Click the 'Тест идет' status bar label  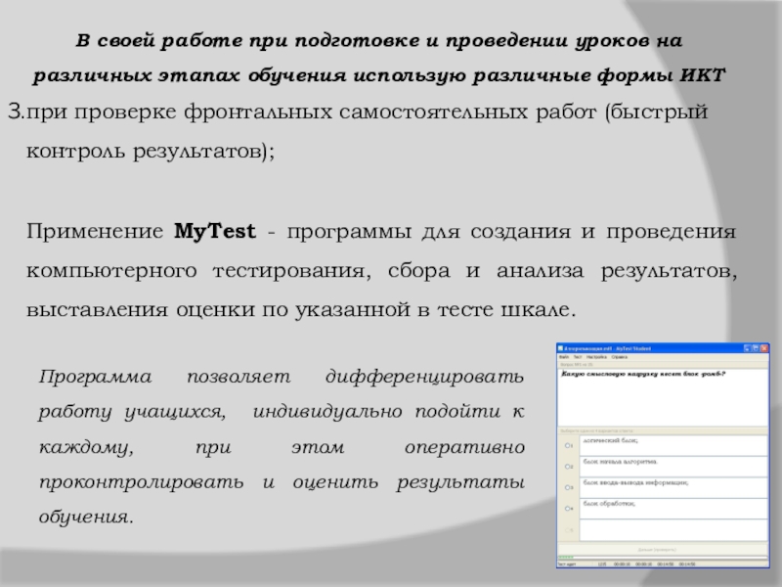[567, 564]
